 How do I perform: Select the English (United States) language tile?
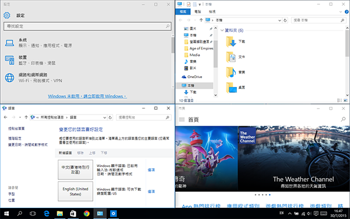point(75,192)
